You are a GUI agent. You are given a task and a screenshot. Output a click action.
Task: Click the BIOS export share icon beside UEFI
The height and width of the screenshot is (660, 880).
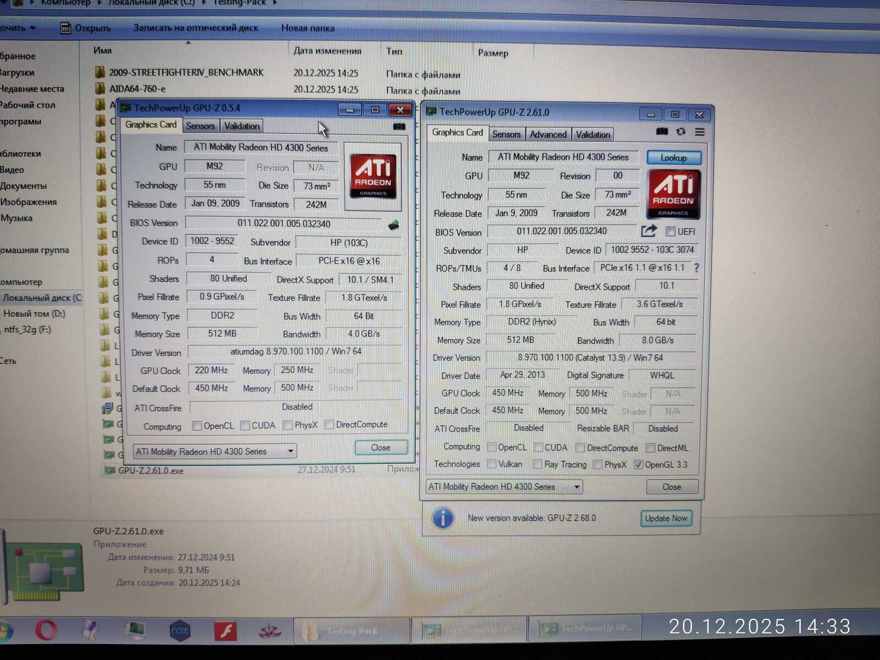click(649, 231)
